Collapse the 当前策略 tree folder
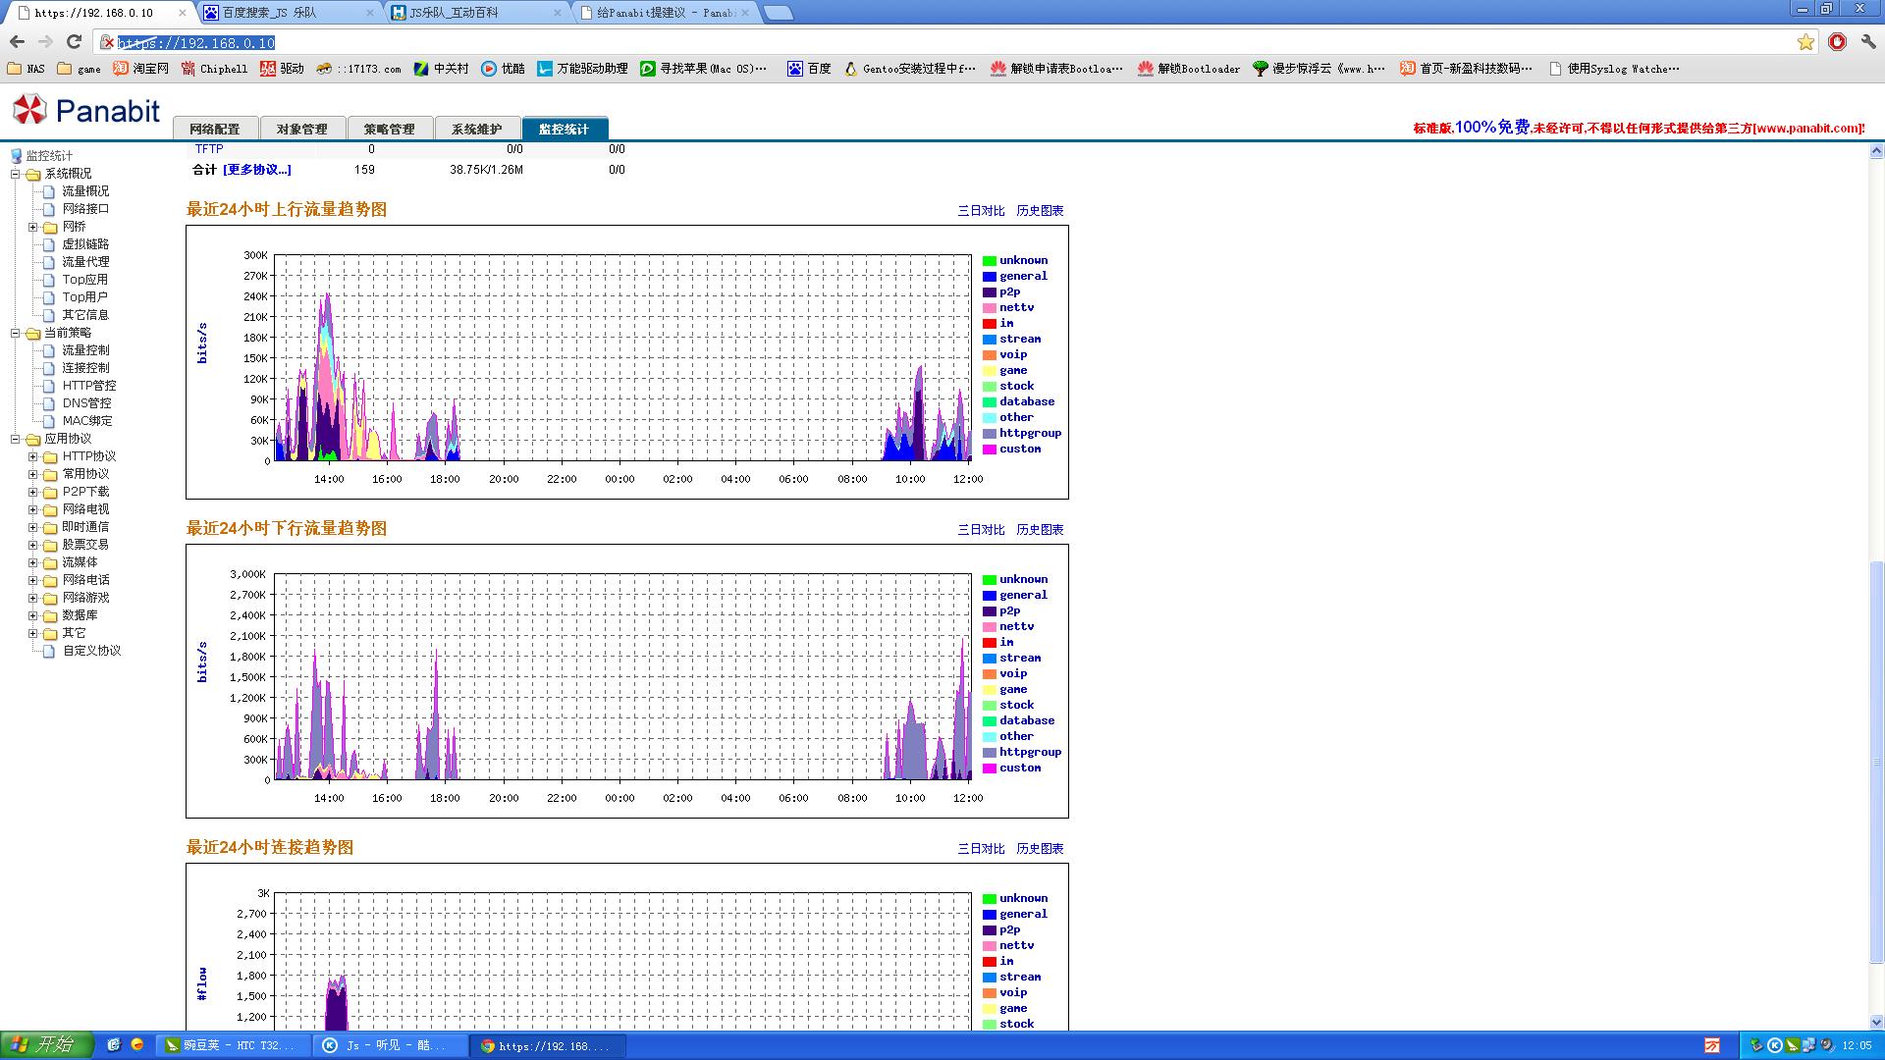 (16, 333)
